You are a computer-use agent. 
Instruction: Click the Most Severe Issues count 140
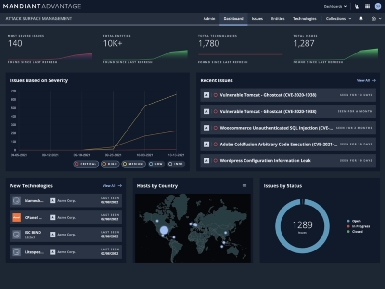point(15,43)
